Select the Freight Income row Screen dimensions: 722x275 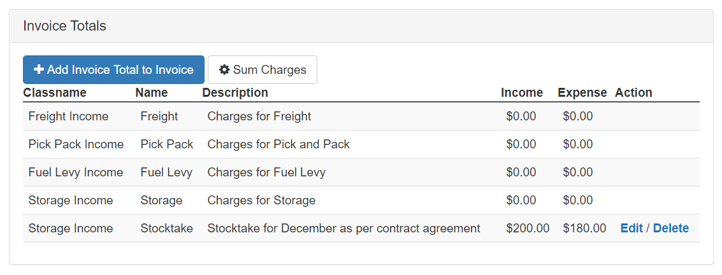click(x=68, y=116)
